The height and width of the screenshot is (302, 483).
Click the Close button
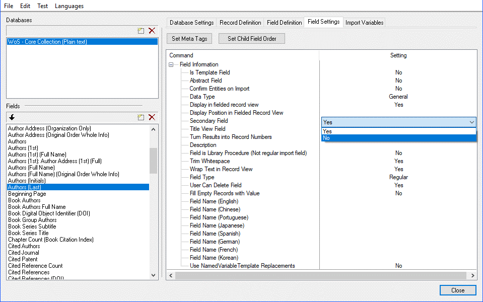click(457, 290)
